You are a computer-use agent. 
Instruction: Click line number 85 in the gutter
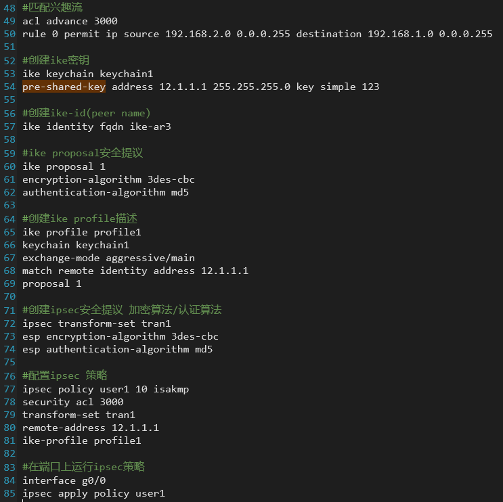9,493
